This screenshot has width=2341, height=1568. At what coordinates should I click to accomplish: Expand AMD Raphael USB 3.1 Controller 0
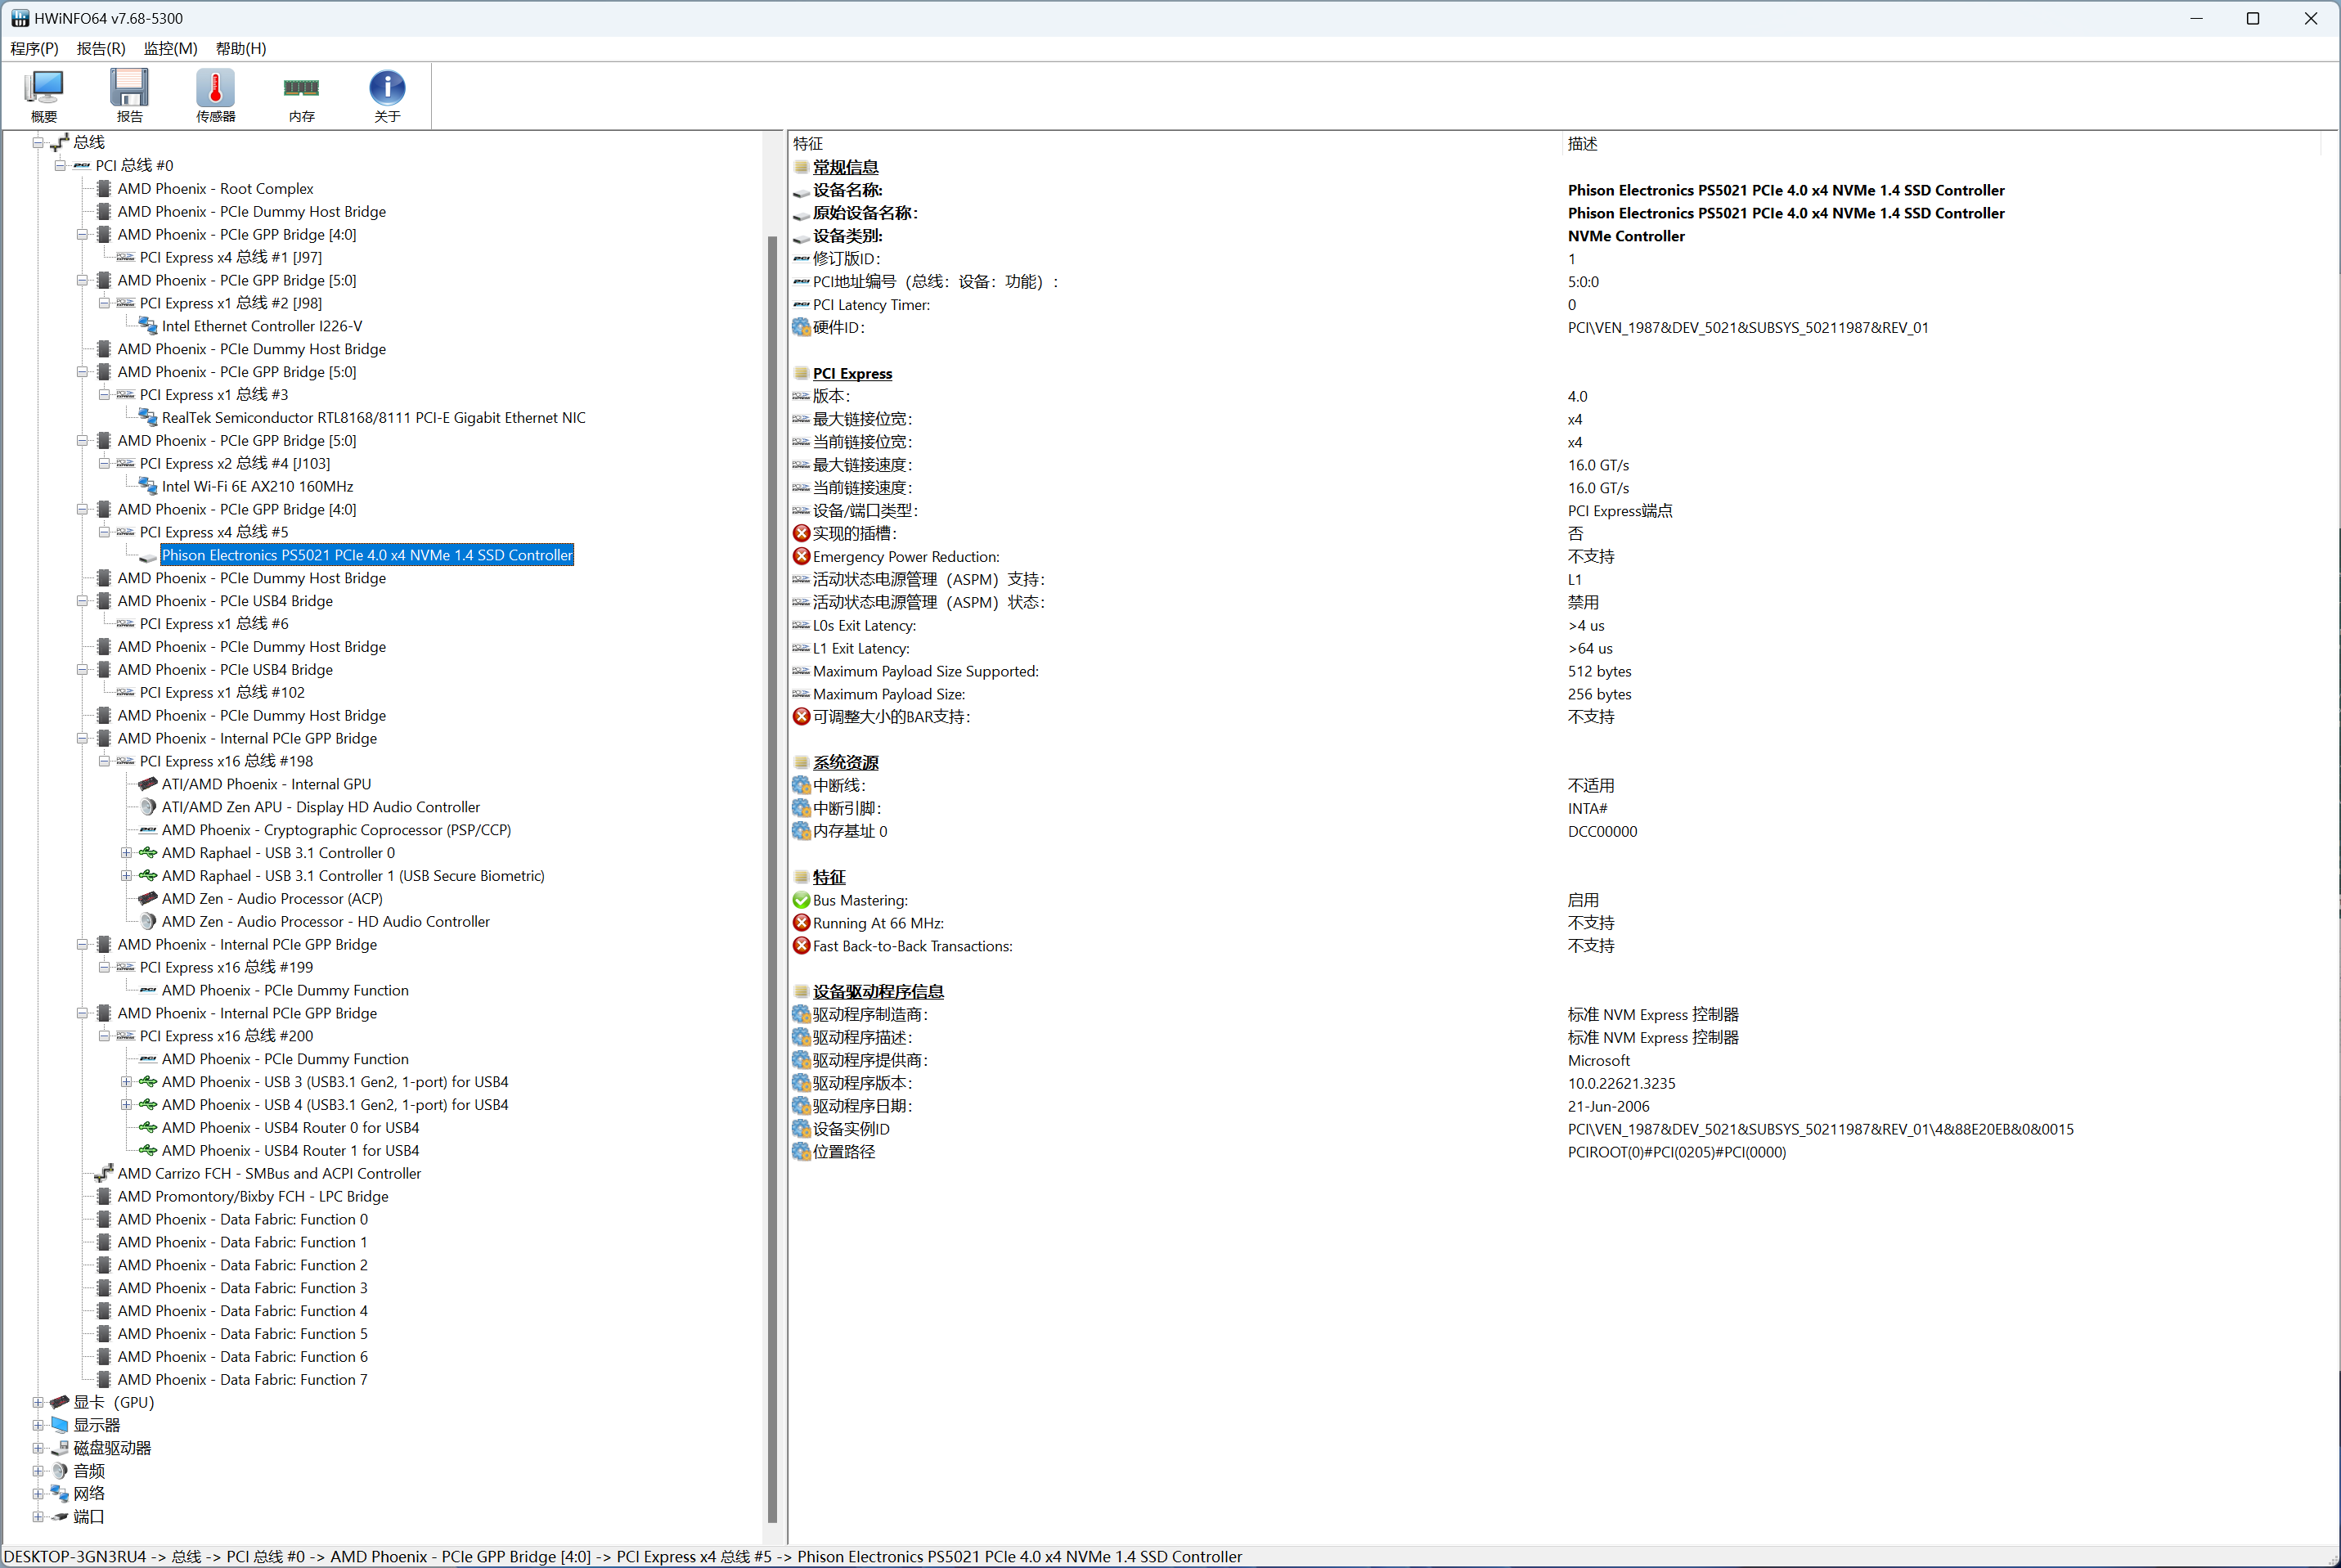126,853
